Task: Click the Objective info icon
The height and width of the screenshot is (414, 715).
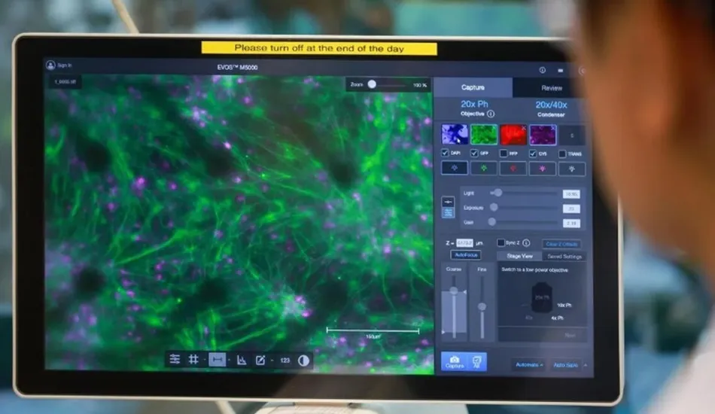Action: 491,114
